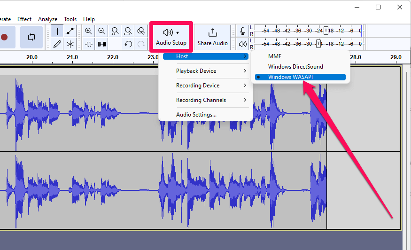Image resolution: width=411 pixels, height=250 pixels.
Task: Click the Zoom Out magnifier
Action: (102, 31)
